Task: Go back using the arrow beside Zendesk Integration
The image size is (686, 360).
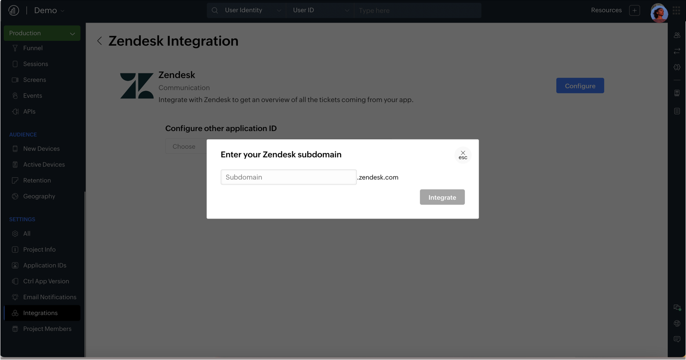Action: pos(99,41)
